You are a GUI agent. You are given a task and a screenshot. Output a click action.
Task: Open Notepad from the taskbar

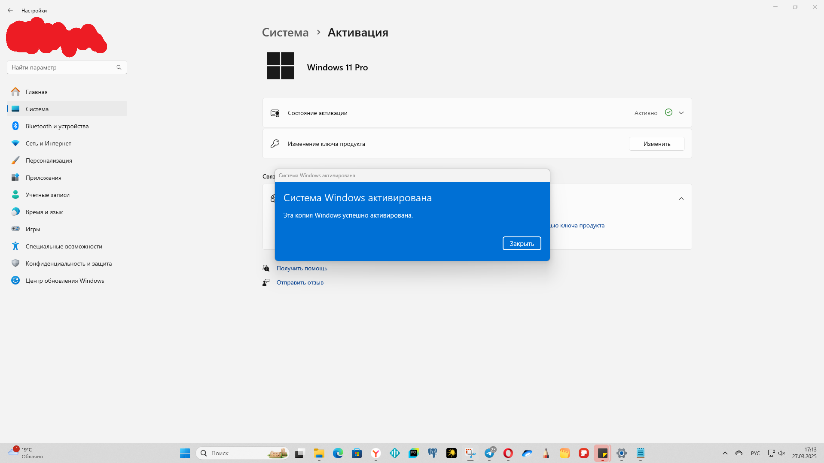click(x=641, y=453)
